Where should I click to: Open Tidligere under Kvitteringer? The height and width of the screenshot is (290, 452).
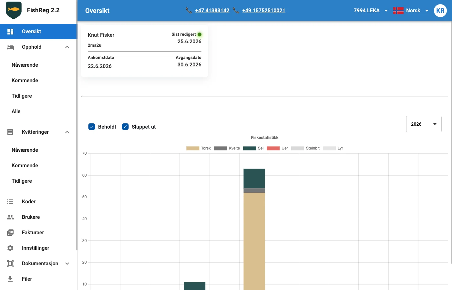pyautogui.click(x=39, y=181)
